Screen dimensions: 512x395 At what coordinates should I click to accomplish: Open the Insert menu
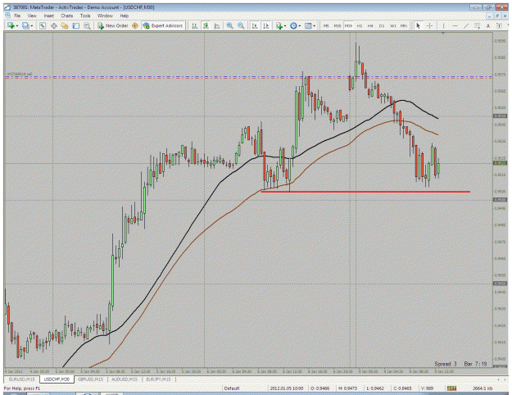coord(48,16)
